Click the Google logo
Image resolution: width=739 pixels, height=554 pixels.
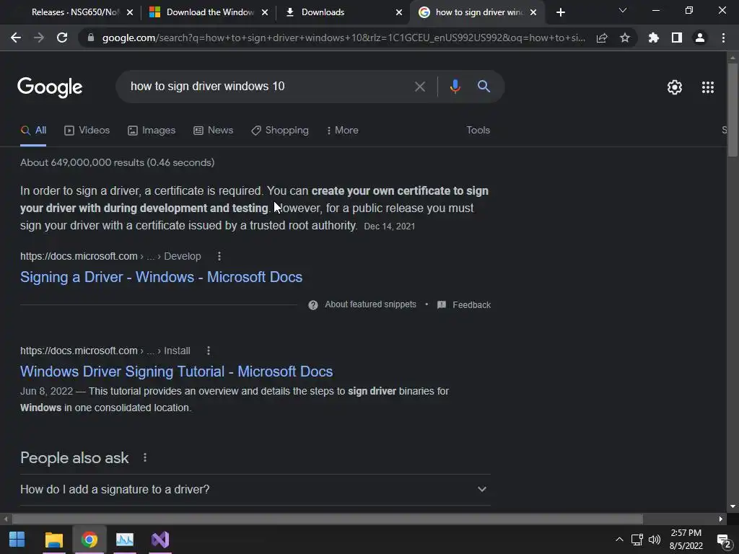click(x=50, y=87)
